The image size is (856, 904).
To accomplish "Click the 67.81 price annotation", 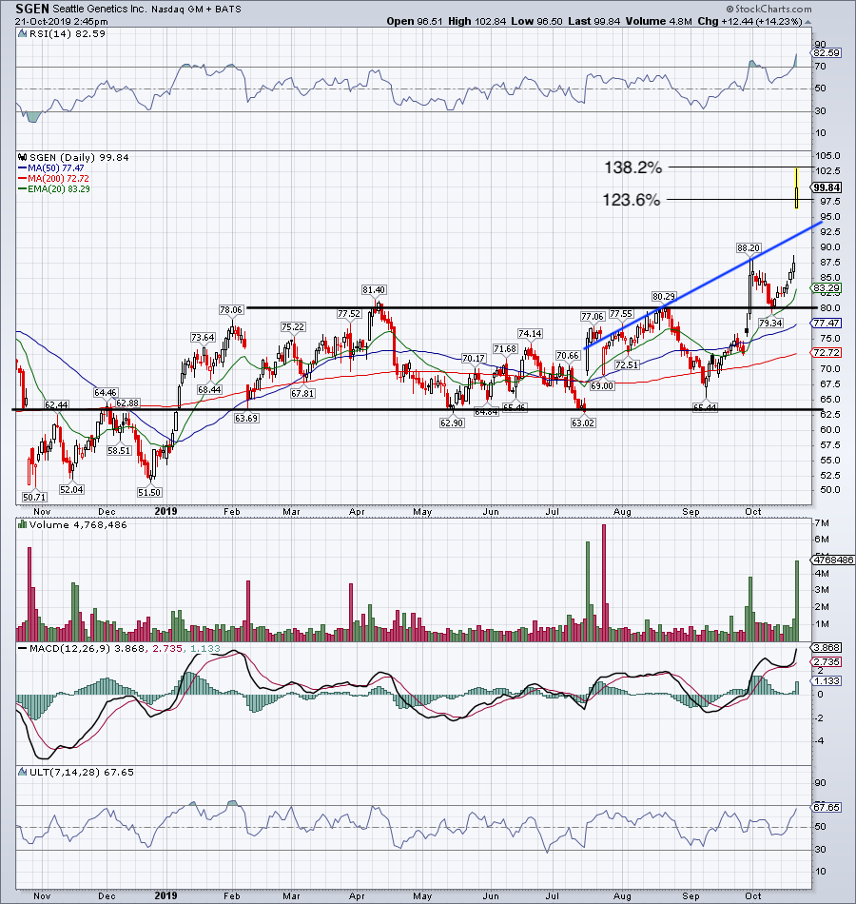I will [x=302, y=393].
